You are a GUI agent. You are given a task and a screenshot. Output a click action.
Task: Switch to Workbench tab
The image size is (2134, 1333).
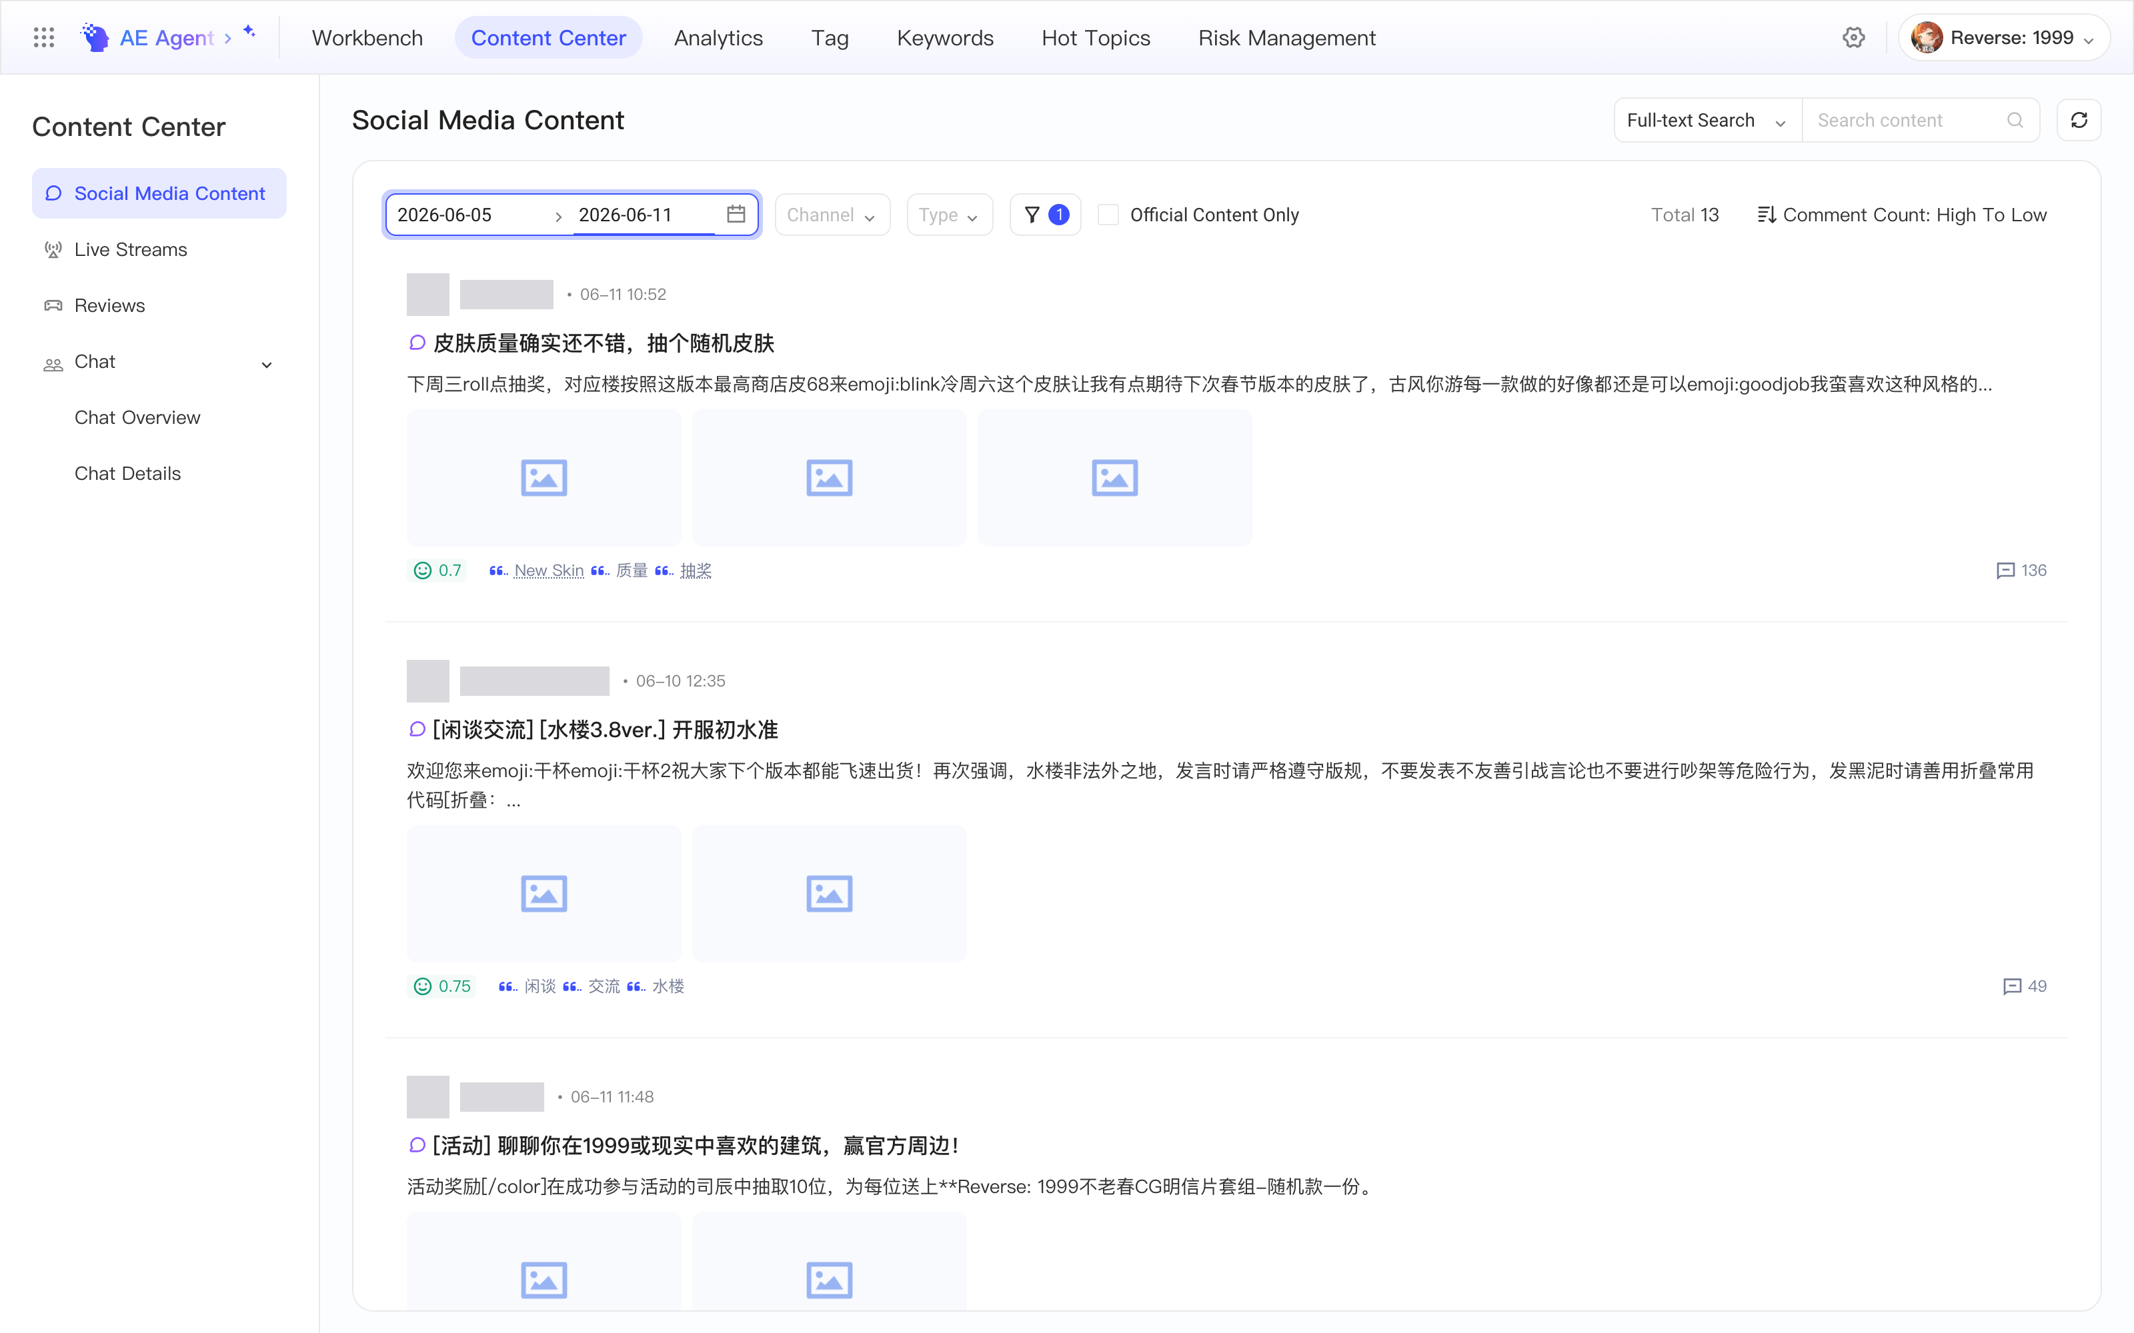(x=367, y=37)
